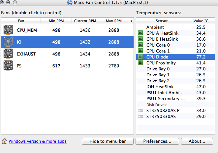The width and height of the screenshot is (218, 153).
Task: Click the EXHAUST fan icon
Action: (x=8, y=54)
